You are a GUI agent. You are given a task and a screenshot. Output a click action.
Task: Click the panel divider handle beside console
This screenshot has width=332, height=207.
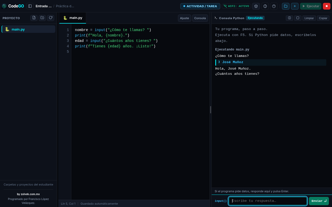tap(211, 109)
